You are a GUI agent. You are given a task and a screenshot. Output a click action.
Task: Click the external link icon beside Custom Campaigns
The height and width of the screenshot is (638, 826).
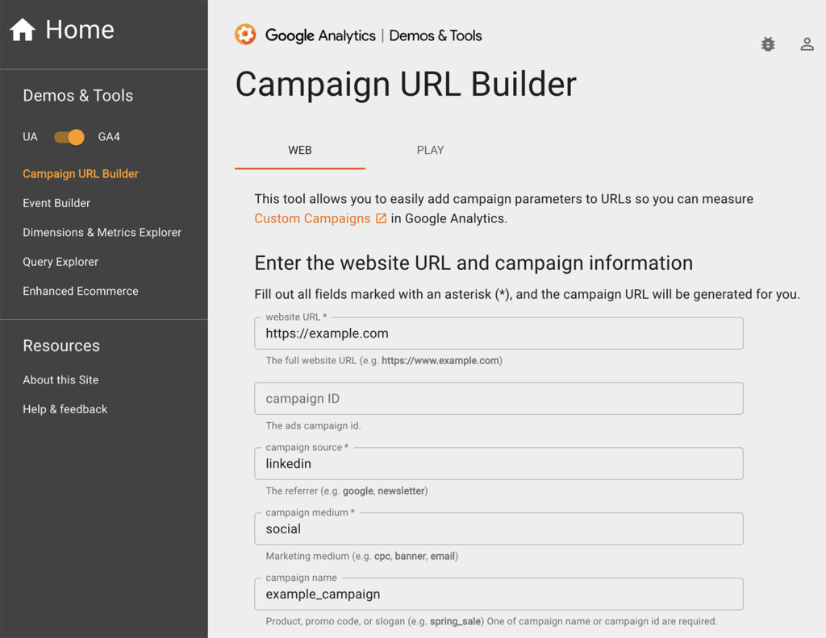(x=382, y=218)
